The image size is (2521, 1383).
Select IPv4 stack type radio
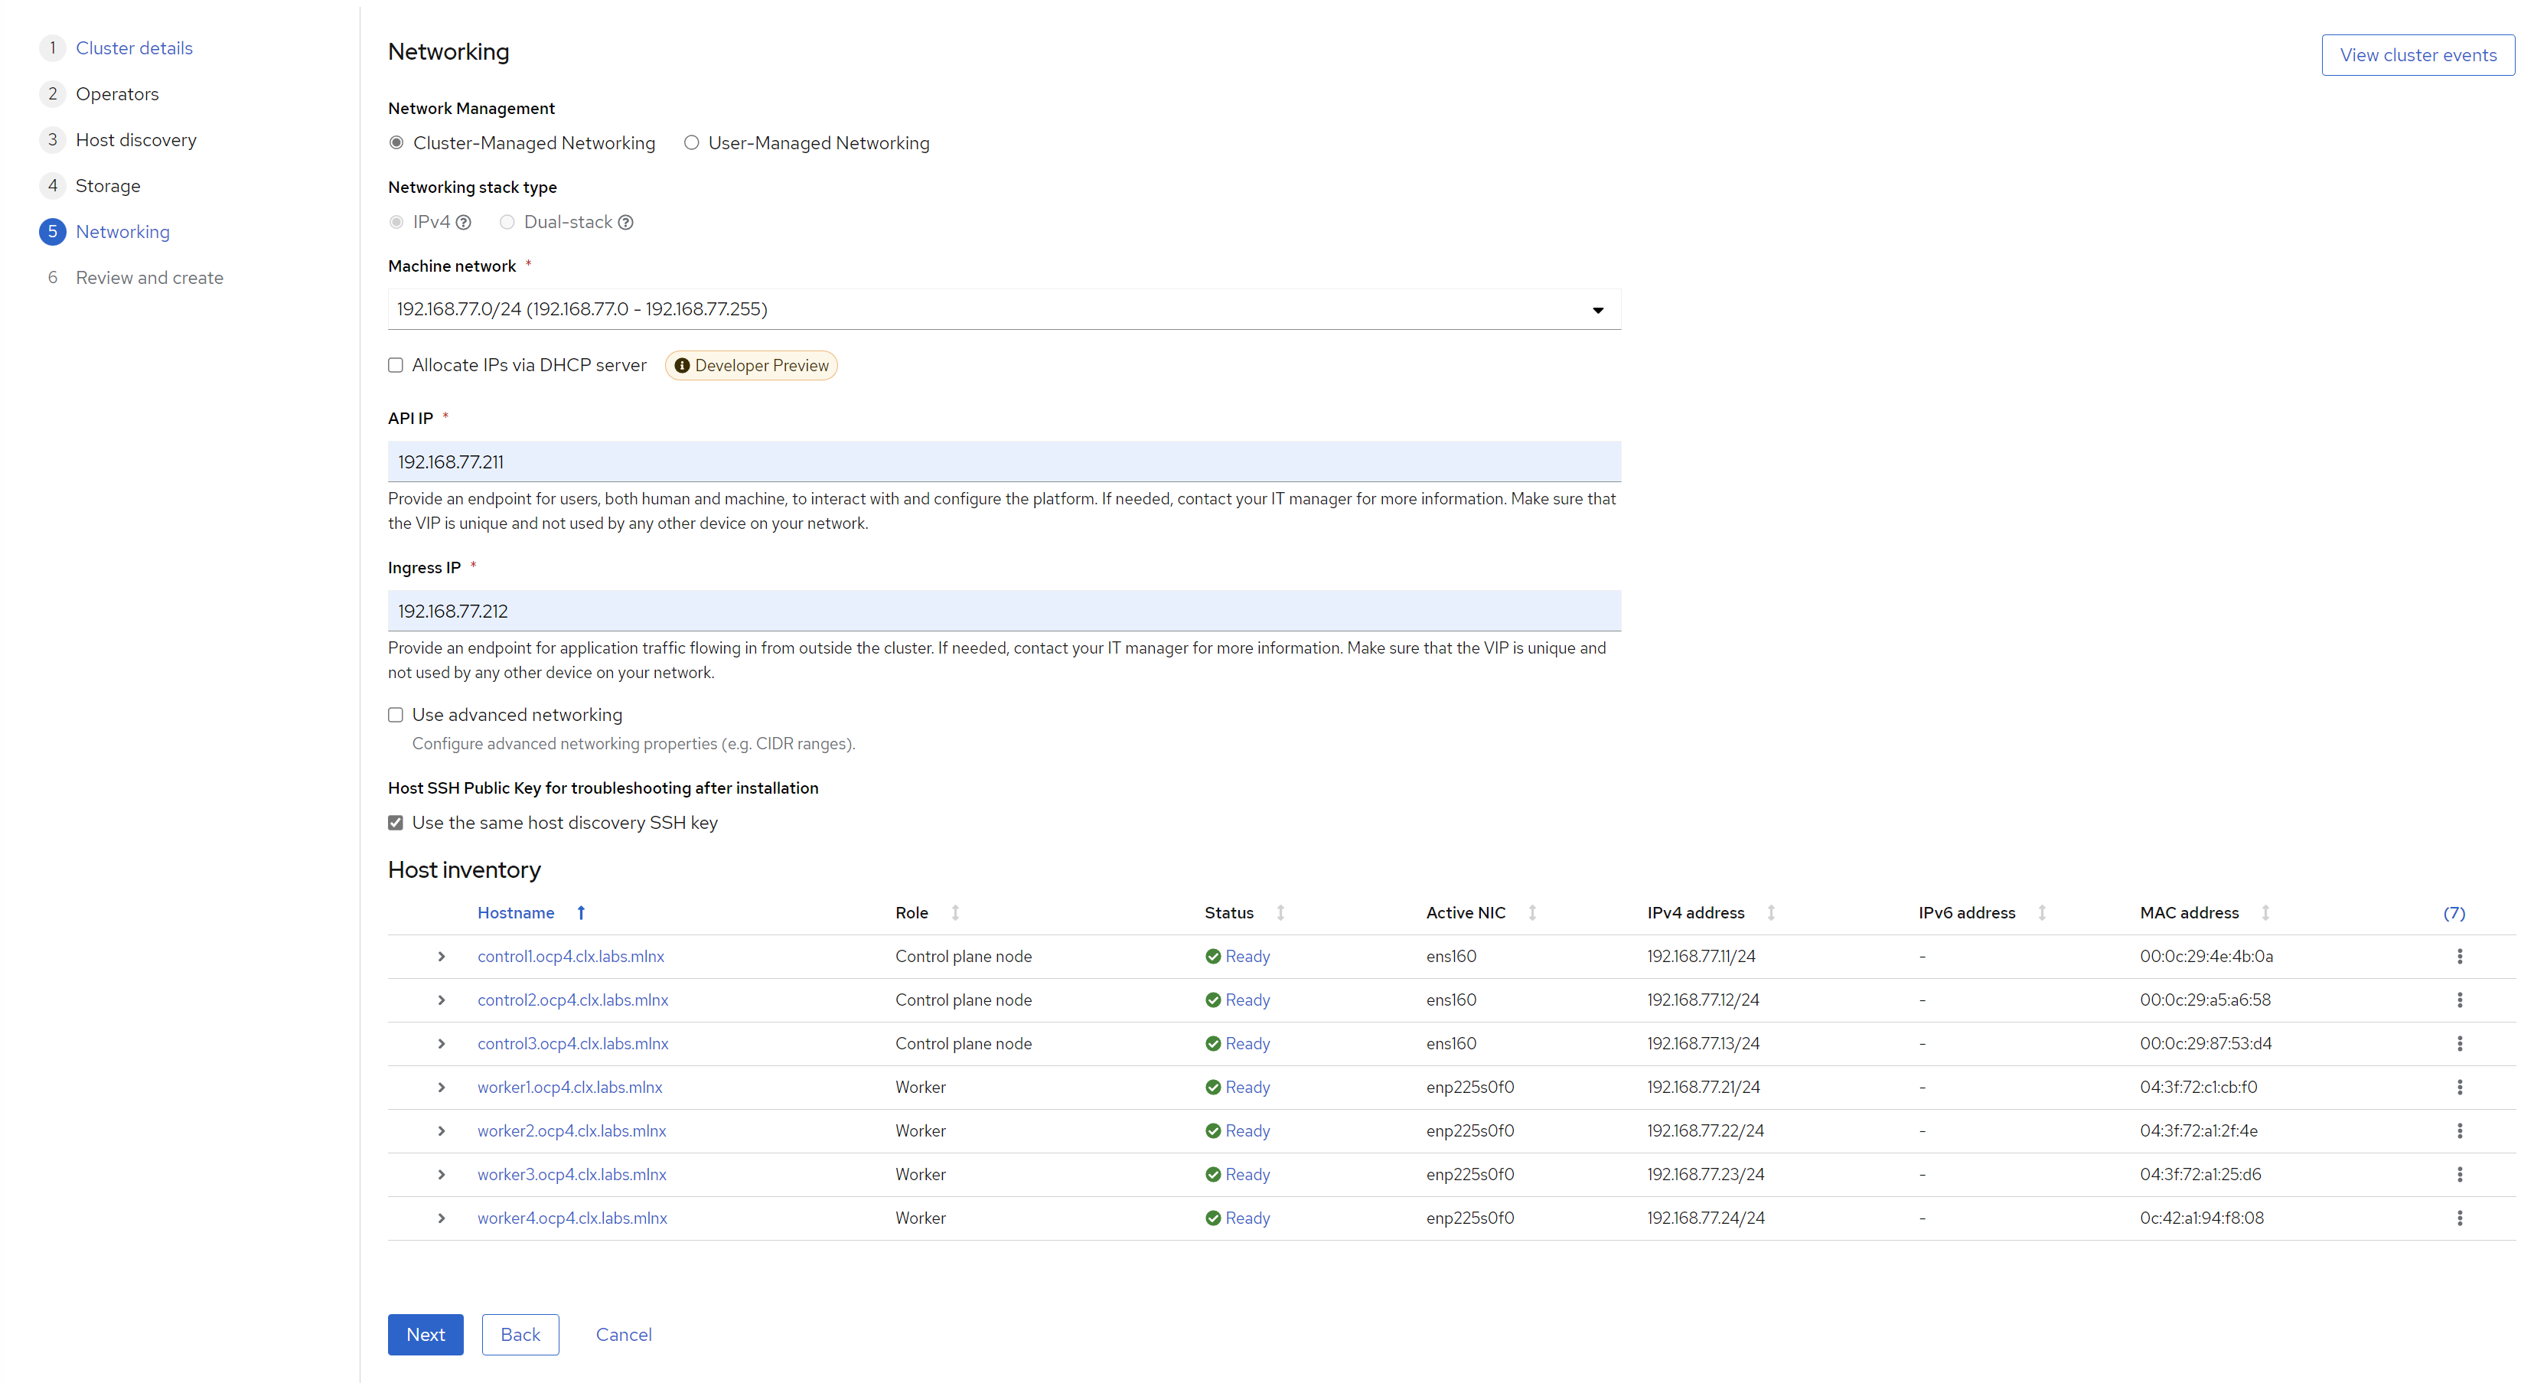[396, 222]
